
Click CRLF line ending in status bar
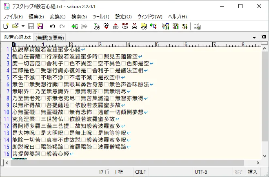click(x=140, y=172)
